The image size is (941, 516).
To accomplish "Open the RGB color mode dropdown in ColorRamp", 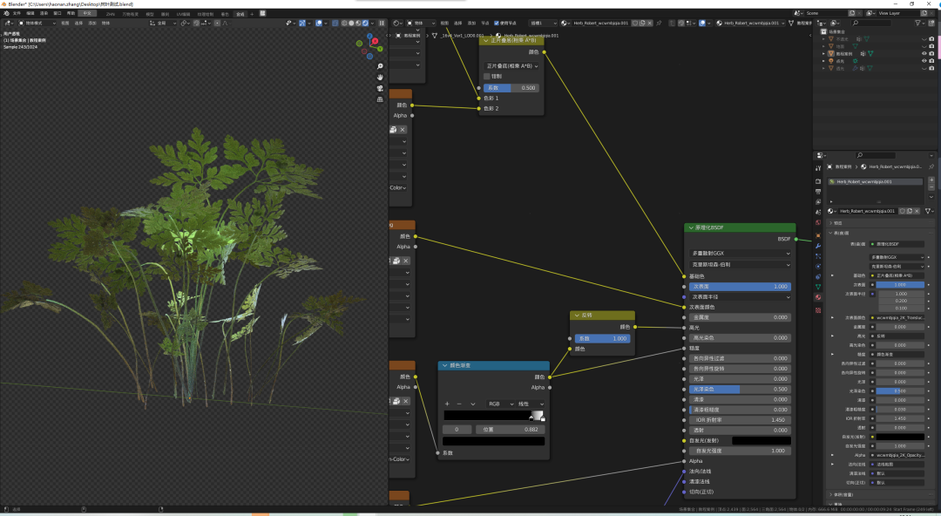I will [x=500, y=404].
